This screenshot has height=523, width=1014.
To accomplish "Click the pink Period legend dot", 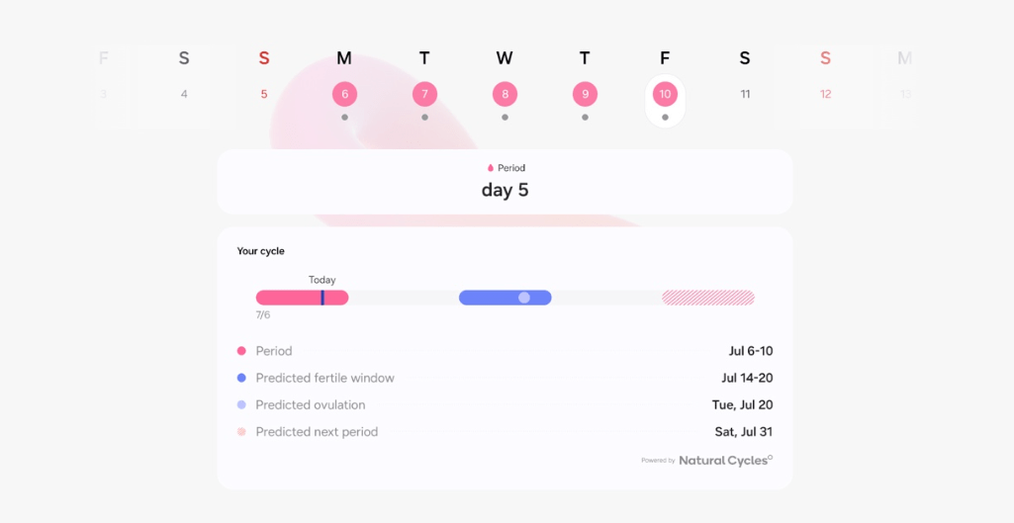I will click(241, 351).
